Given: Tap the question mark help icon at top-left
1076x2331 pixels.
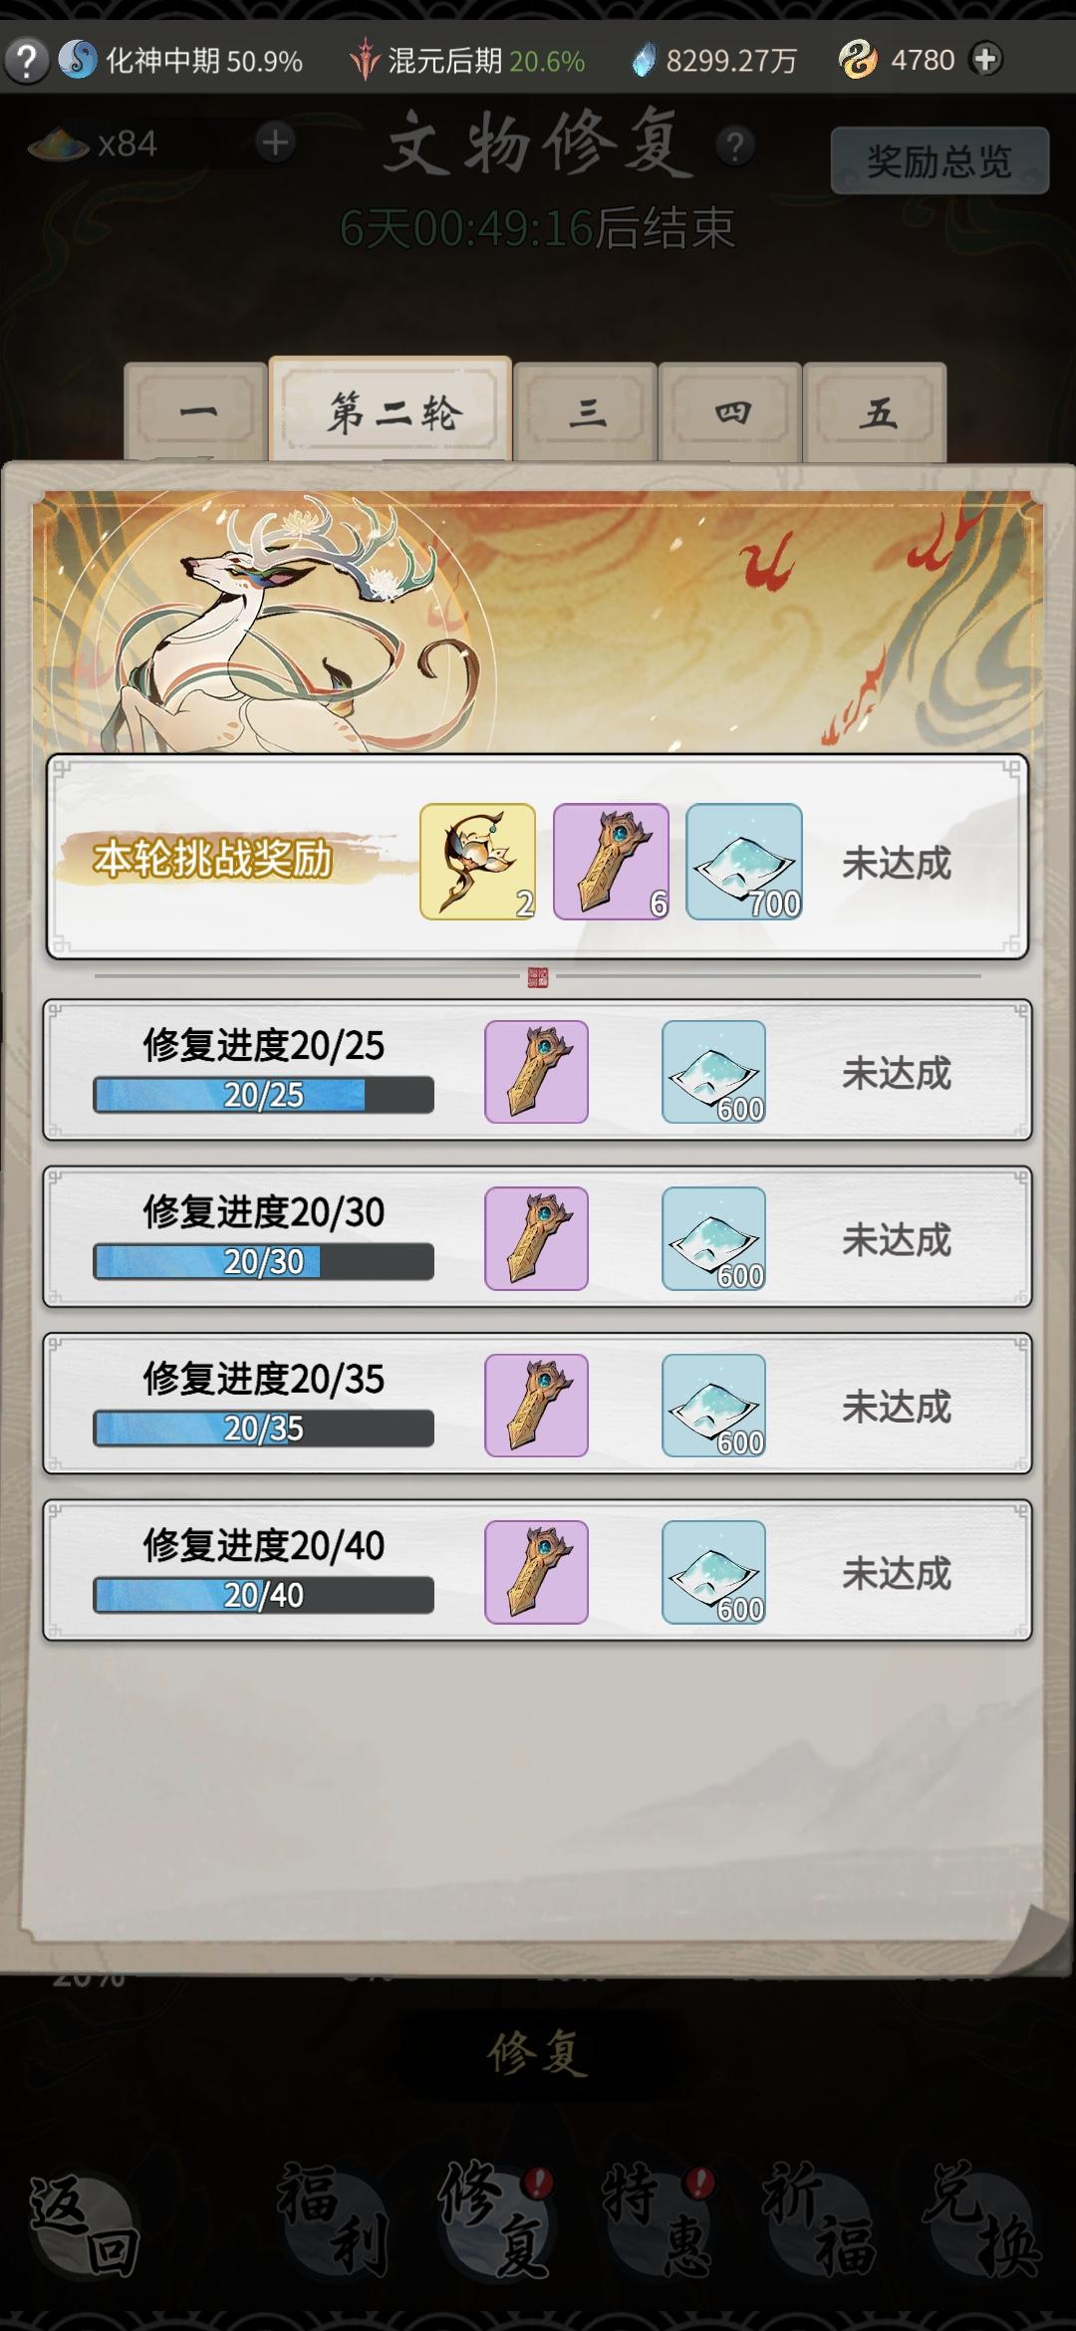Looking at the screenshot, I should pos(27,61).
